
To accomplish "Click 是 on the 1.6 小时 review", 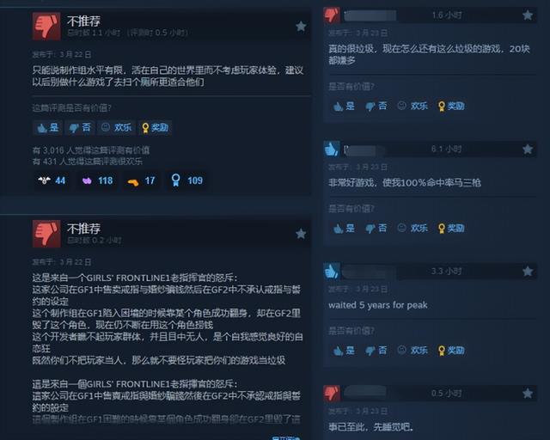I will [344, 106].
